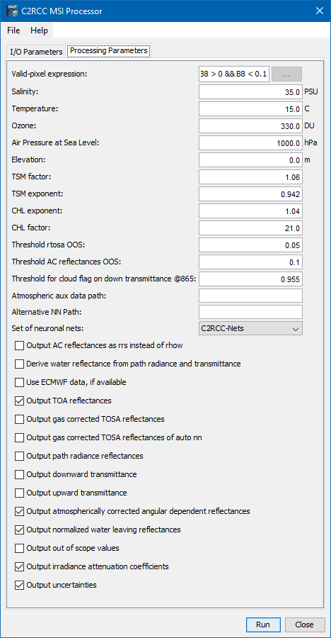Click the CHL exponent field

tap(250, 211)
